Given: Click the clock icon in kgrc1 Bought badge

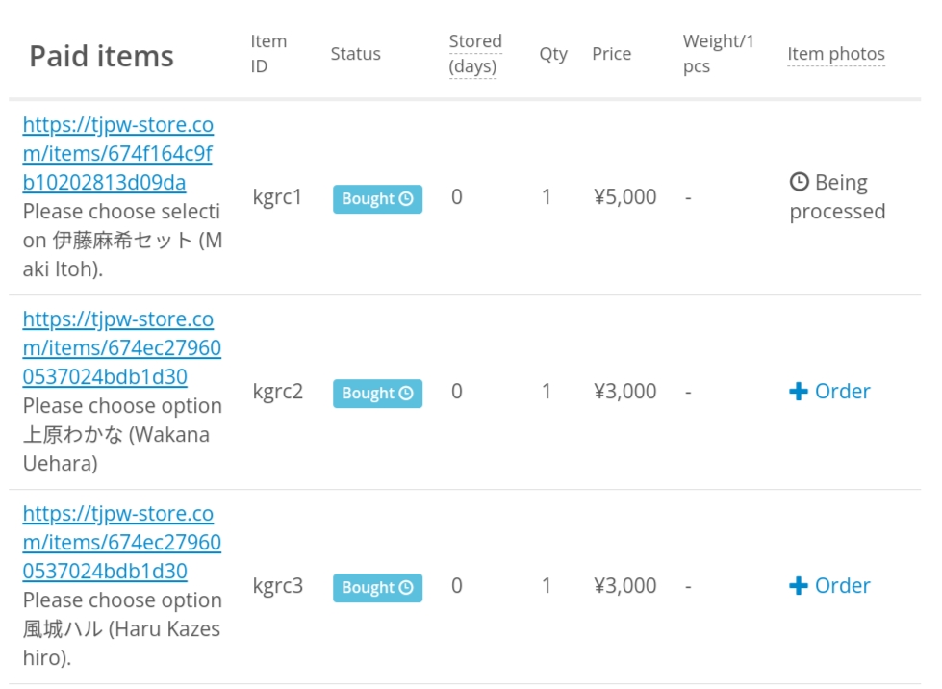Looking at the screenshot, I should (406, 199).
